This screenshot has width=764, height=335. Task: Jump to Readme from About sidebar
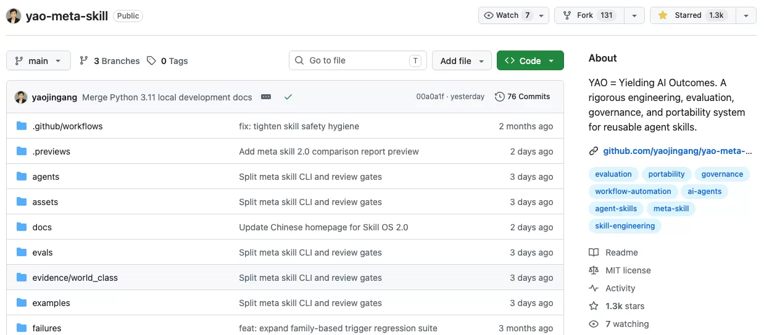pyautogui.click(x=613, y=252)
